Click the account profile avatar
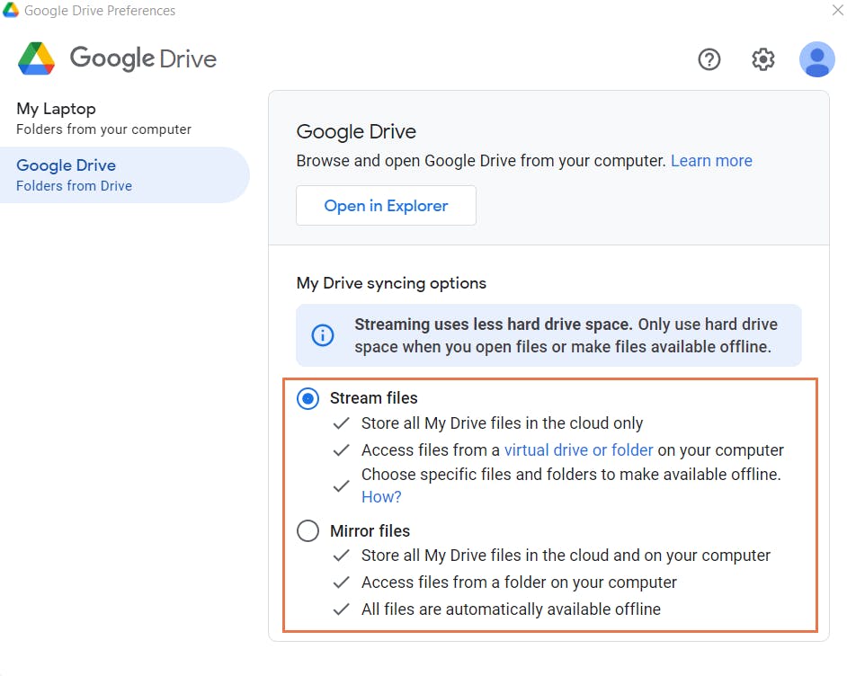This screenshot has height=676, width=847. click(x=816, y=59)
